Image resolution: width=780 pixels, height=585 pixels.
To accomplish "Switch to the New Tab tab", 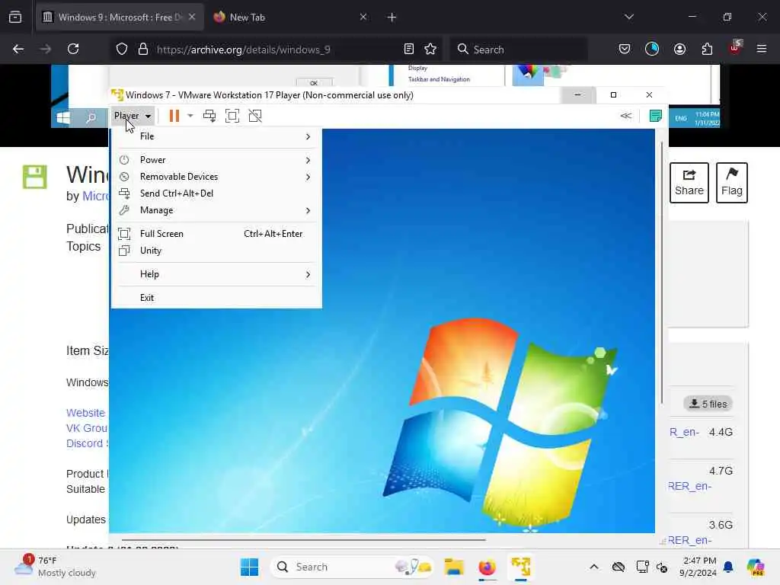I will click(291, 18).
